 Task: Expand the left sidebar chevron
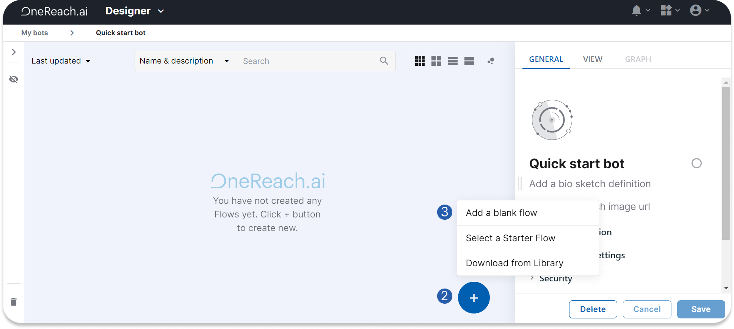pos(14,52)
